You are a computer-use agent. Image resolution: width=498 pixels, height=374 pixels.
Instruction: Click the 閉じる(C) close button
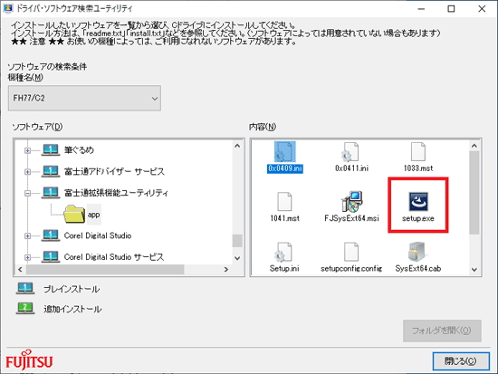461,361
